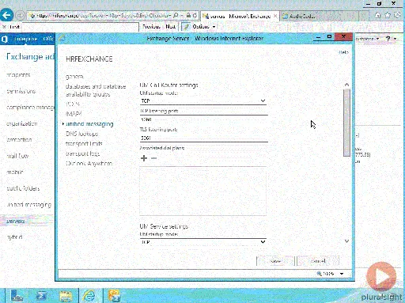The width and height of the screenshot is (405, 303).
Task: Open the Administrator account dropdown
Action: point(367,39)
